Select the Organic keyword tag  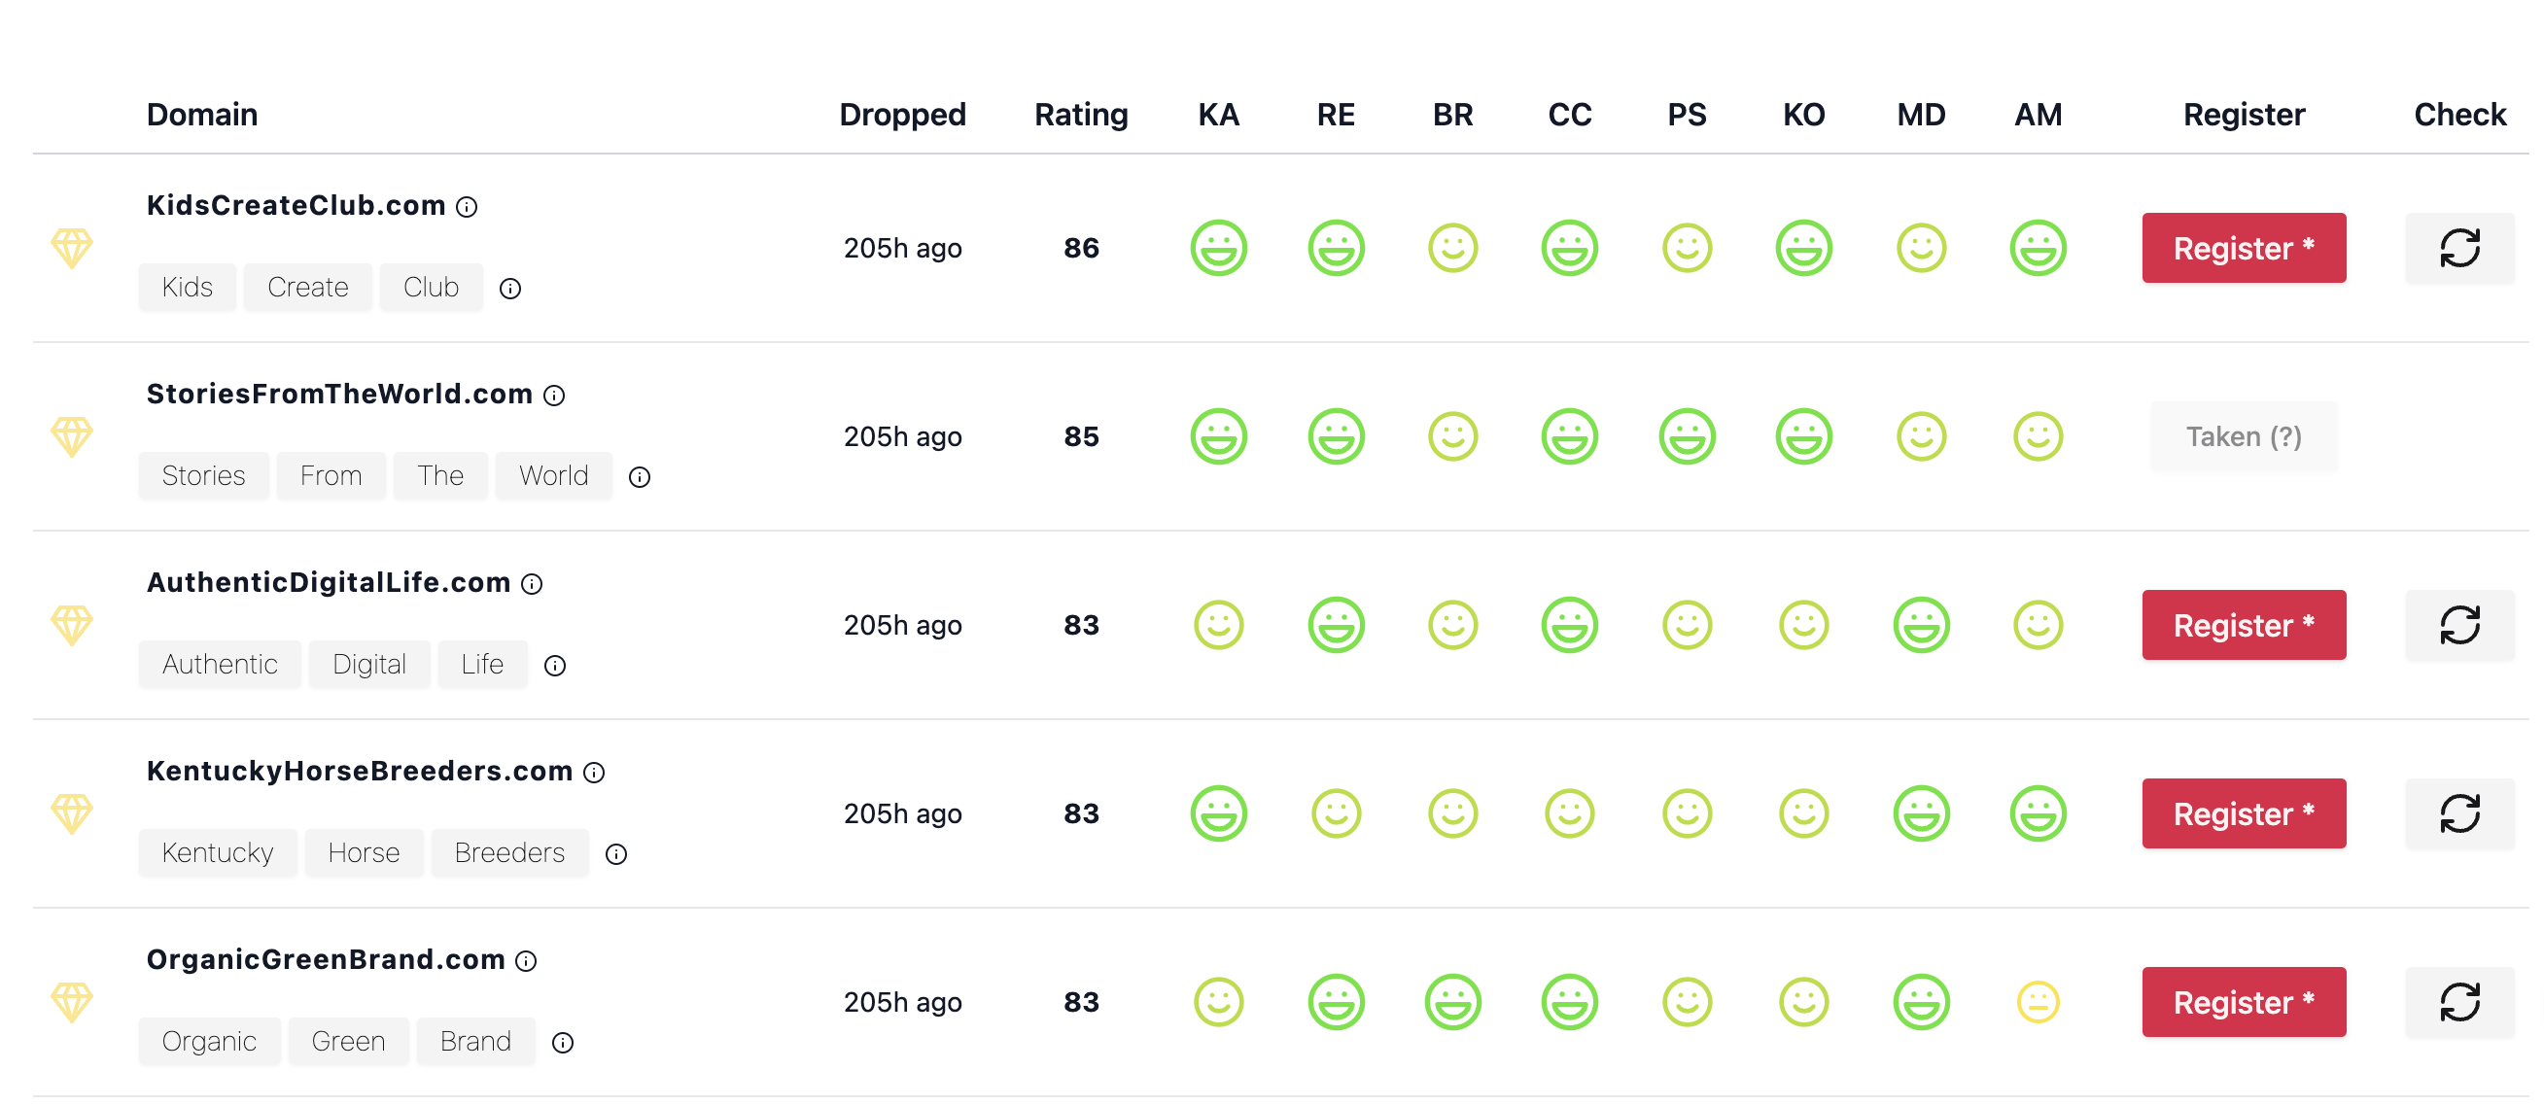[x=208, y=1042]
